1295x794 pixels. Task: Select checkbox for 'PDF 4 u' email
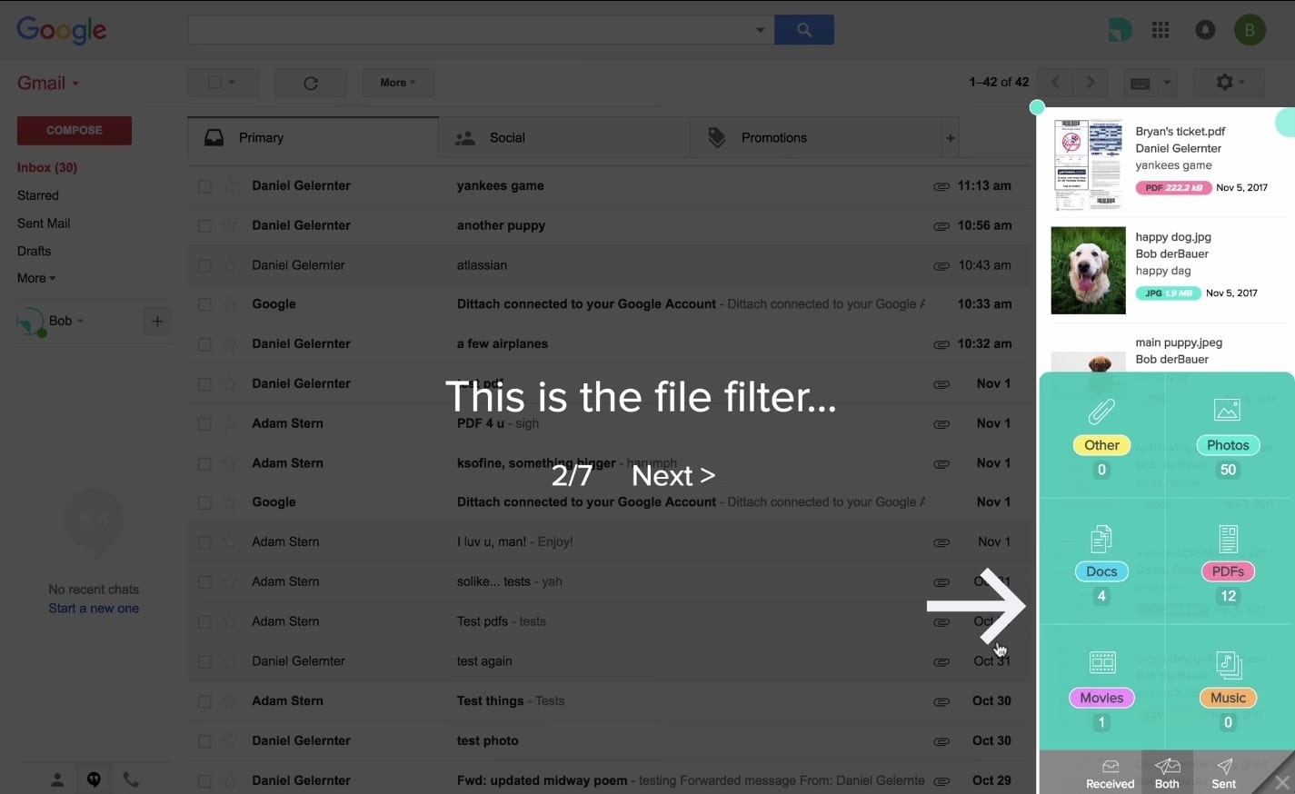pyautogui.click(x=204, y=424)
